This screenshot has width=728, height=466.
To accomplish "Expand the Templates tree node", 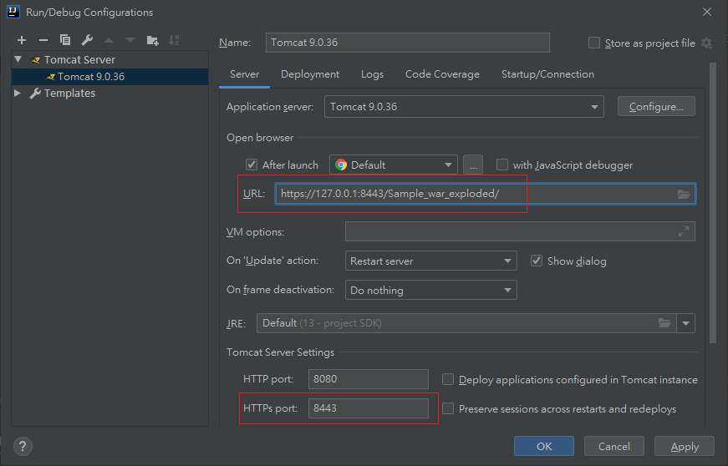I will tap(18, 93).
